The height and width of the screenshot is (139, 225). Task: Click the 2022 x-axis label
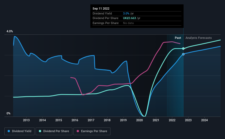172,120
